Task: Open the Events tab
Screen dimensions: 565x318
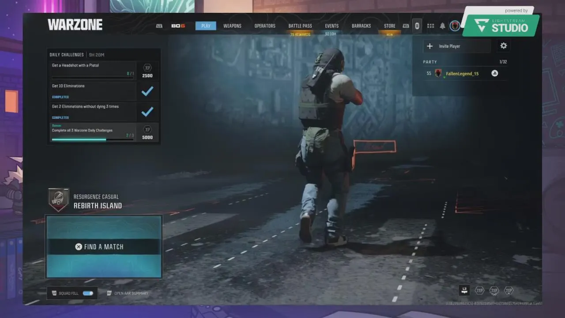Action: pos(332,26)
